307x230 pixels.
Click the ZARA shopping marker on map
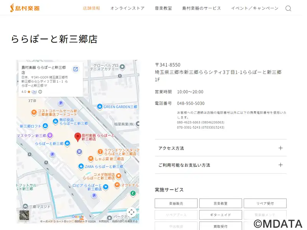(81, 166)
